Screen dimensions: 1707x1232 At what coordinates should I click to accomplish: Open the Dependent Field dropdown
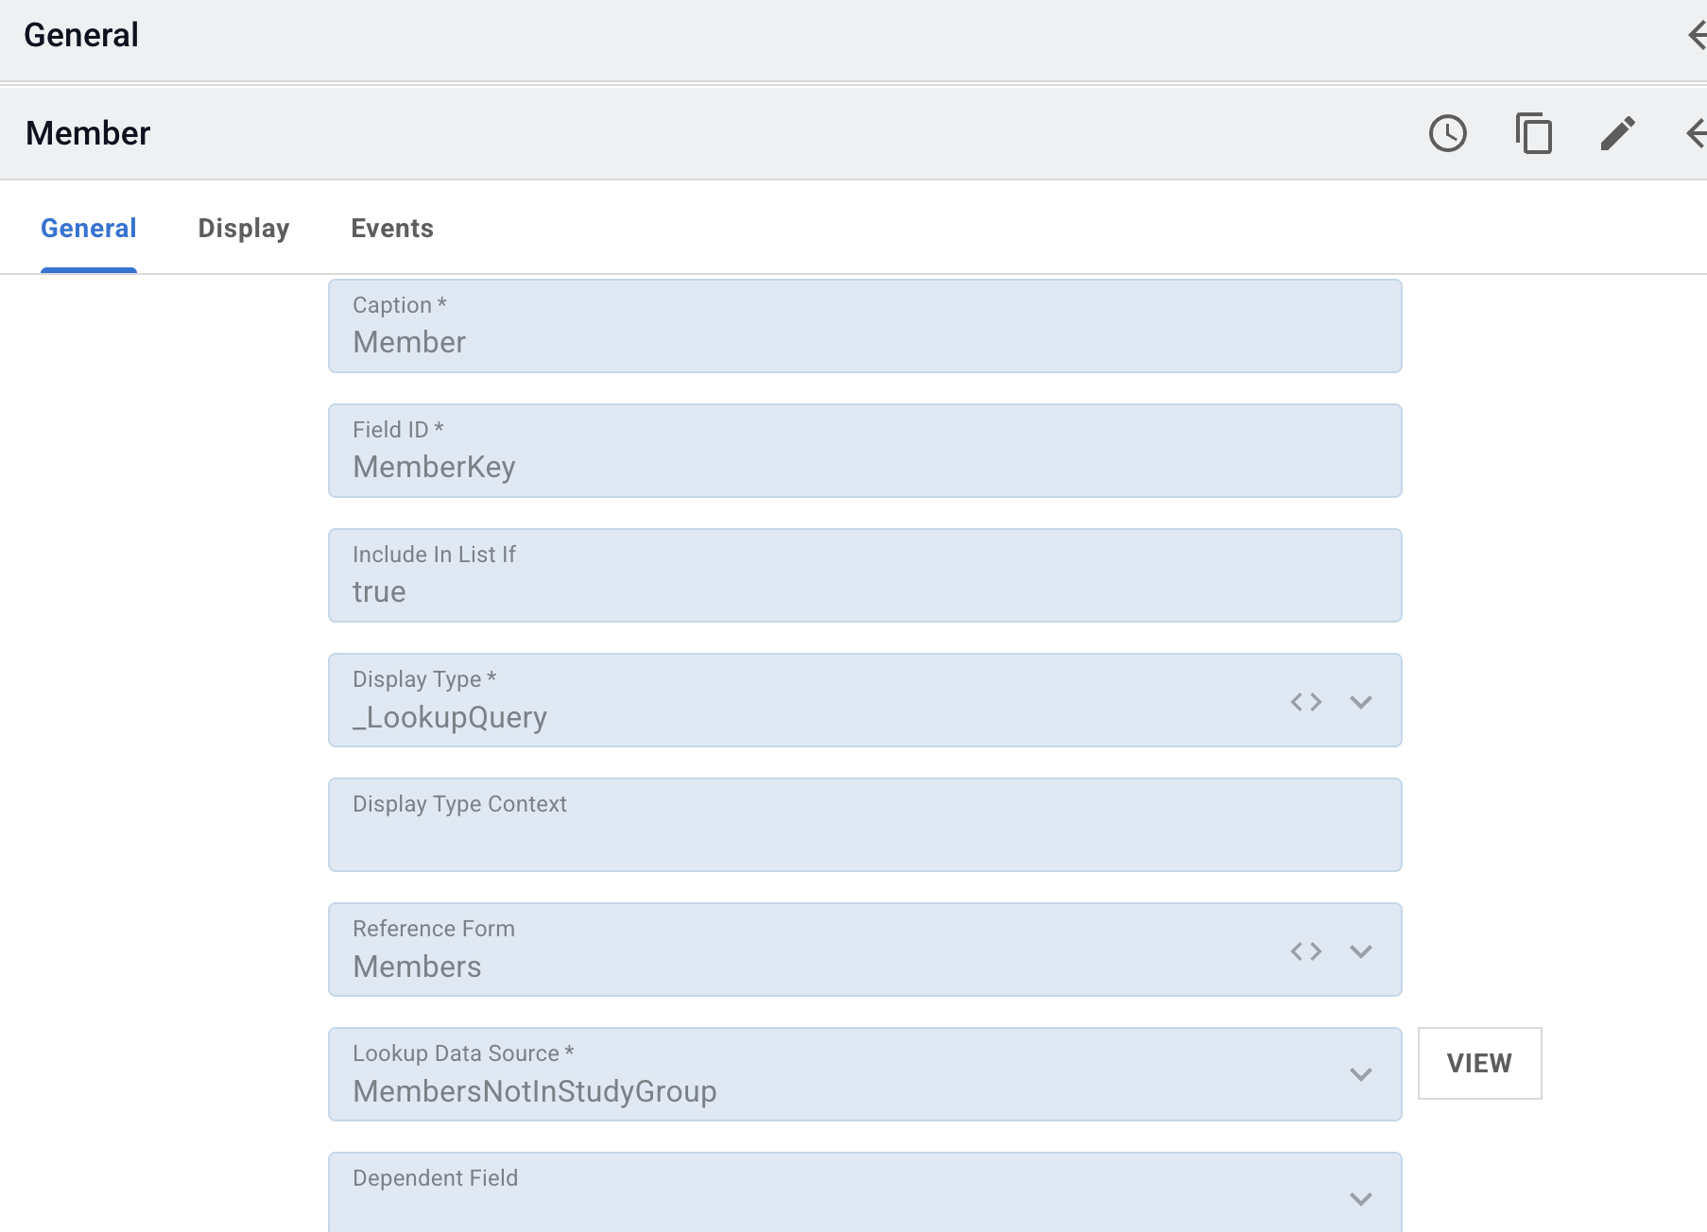(1360, 1199)
